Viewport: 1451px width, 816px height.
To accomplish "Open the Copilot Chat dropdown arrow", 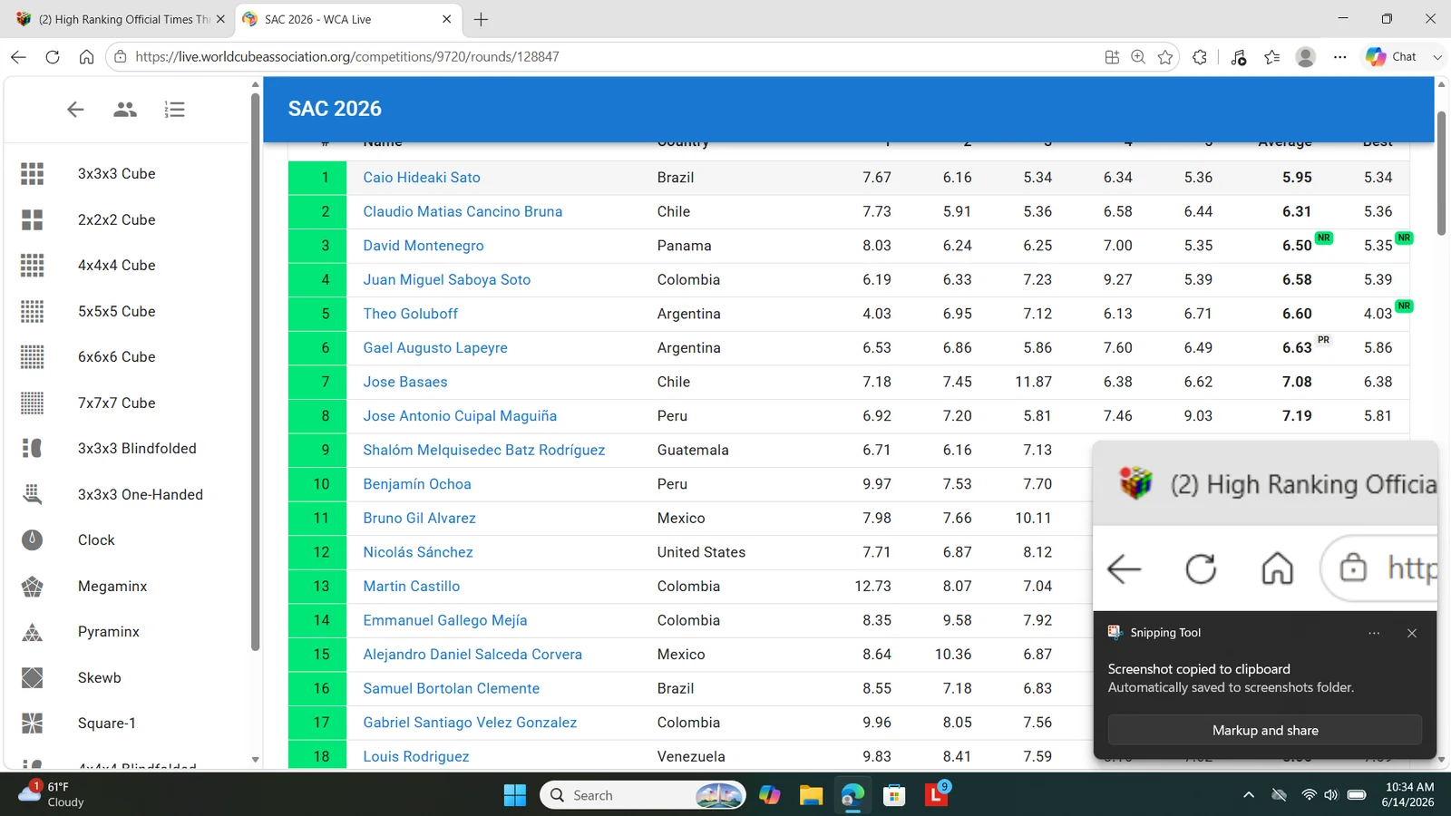I will [1437, 57].
